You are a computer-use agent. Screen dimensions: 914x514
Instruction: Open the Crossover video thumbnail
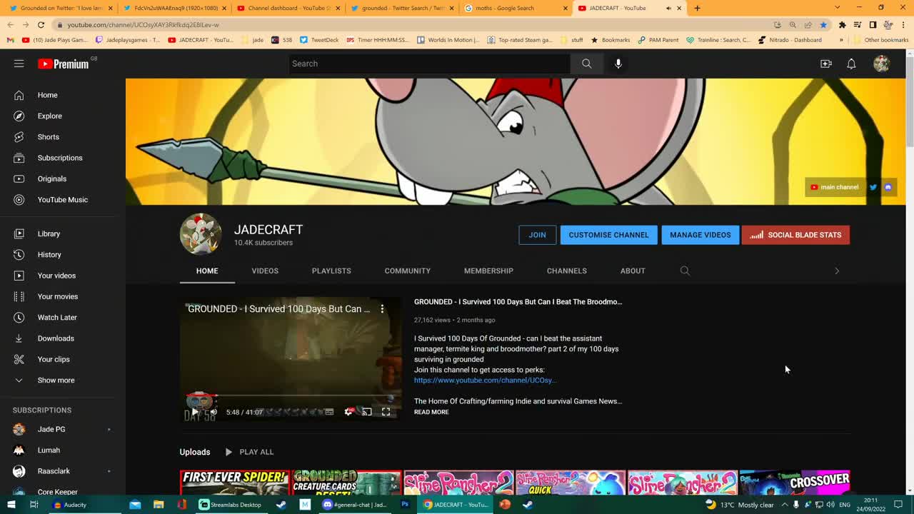pyautogui.click(x=795, y=483)
